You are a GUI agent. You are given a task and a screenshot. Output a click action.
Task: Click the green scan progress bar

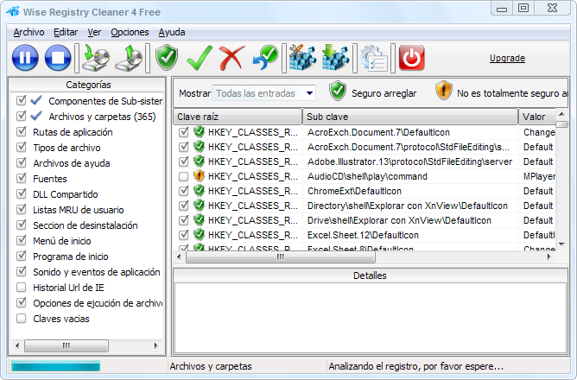55,366
